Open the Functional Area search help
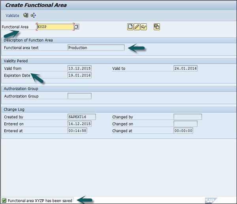Screen dimensions: 237x204 [77, 27]
